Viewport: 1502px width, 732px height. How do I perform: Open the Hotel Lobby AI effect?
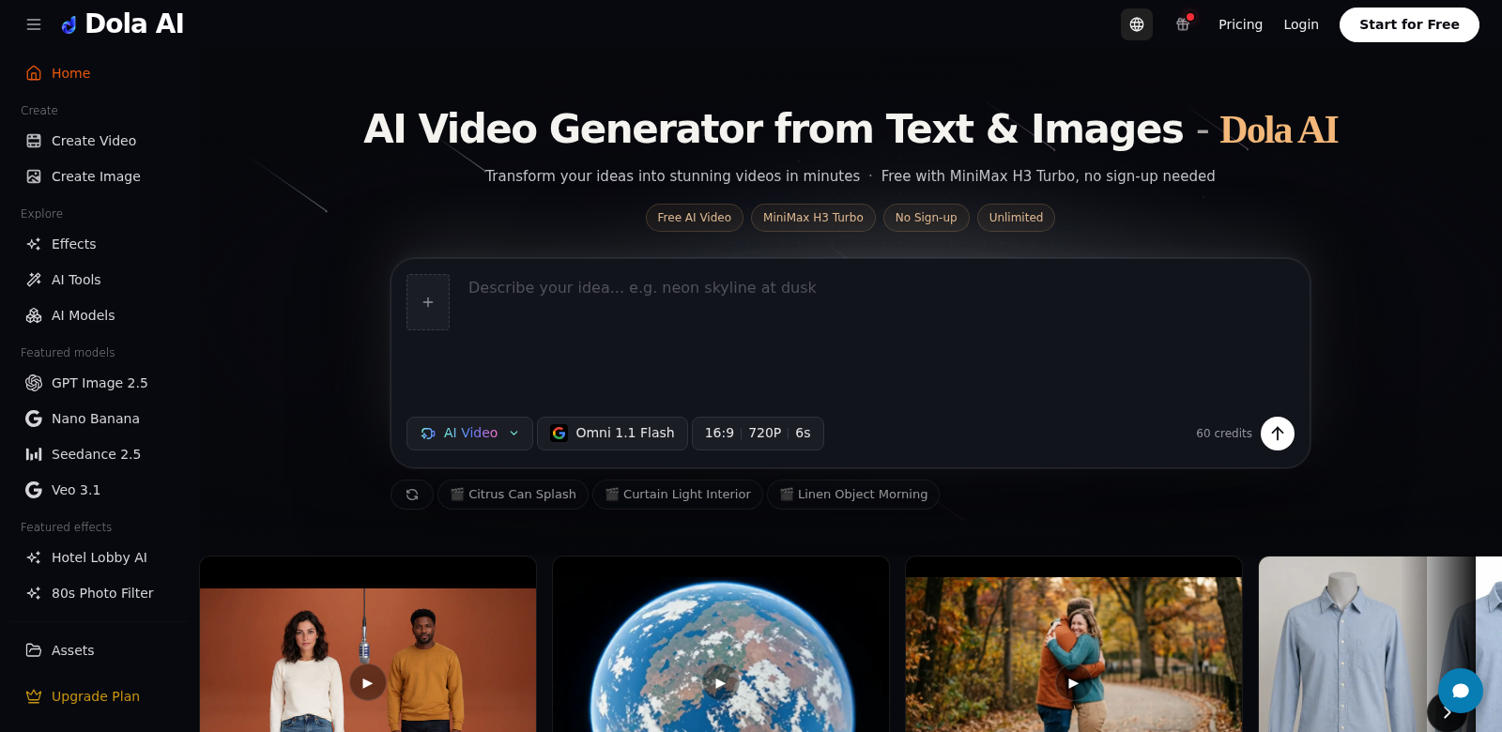tap(100, 557)
